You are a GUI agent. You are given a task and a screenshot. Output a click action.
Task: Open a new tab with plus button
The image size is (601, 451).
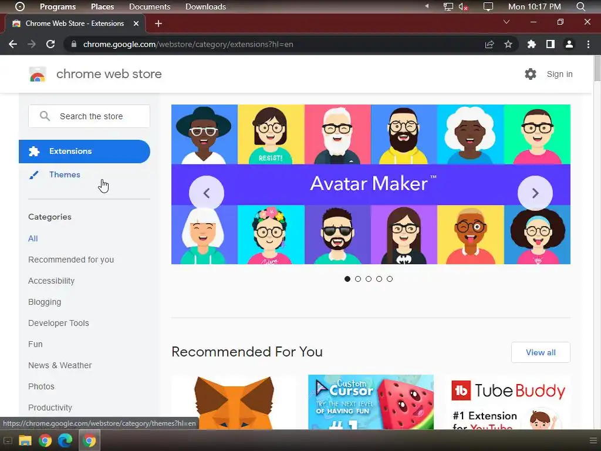(x=158, y=23)
